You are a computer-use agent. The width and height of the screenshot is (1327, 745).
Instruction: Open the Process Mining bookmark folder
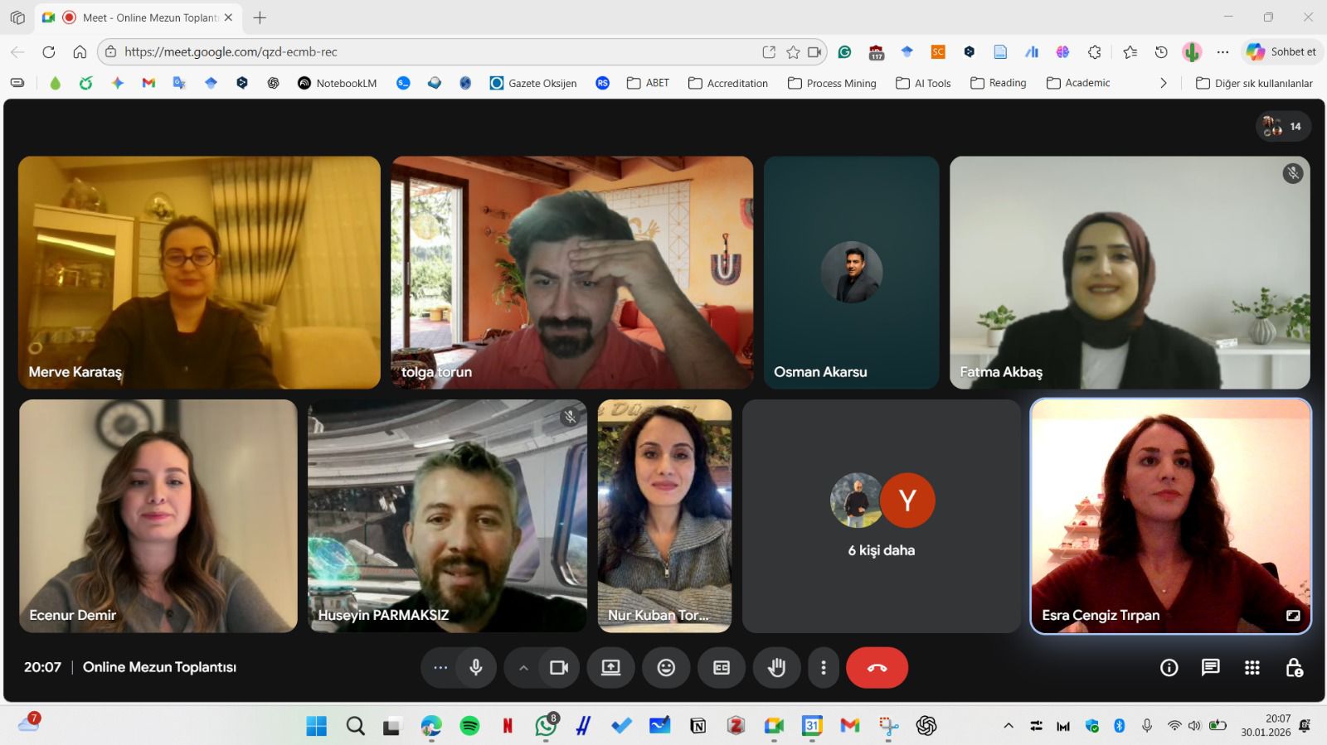coord(832,83)
